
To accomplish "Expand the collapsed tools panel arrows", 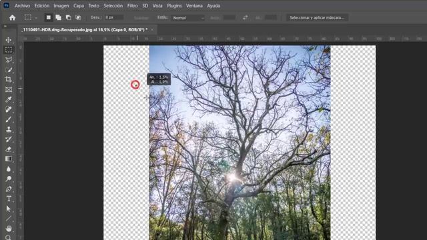I will coord(5,26).
